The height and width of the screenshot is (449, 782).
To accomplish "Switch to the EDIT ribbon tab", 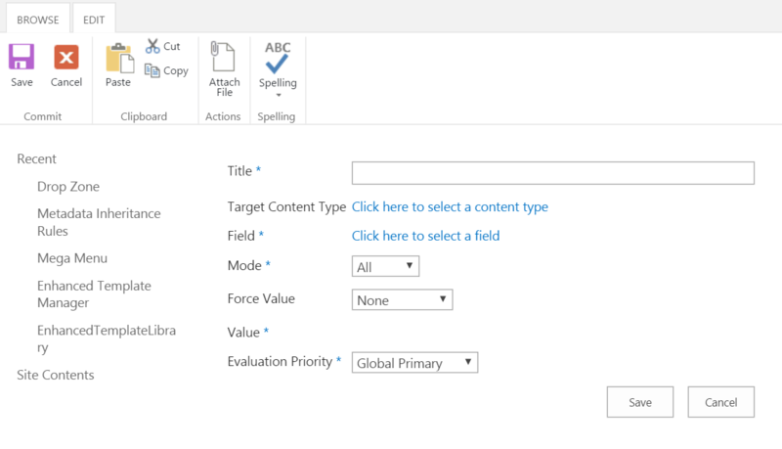I will pyautogui.click(x=94, y=19).
